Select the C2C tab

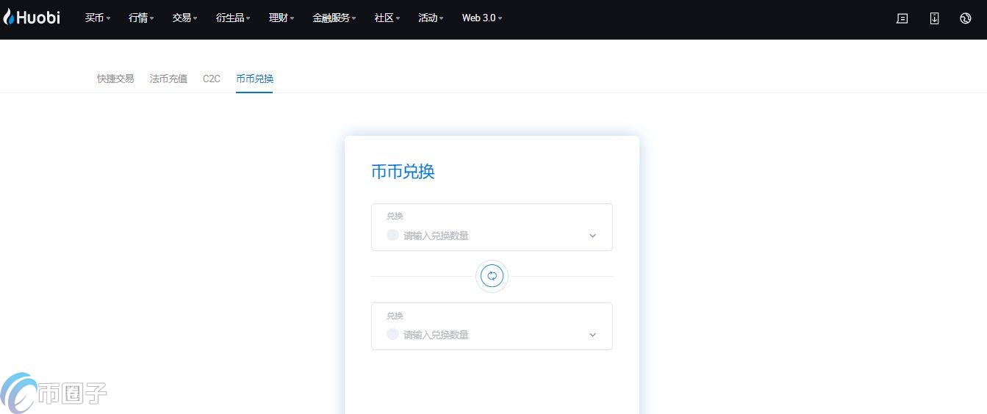[211, 79]
